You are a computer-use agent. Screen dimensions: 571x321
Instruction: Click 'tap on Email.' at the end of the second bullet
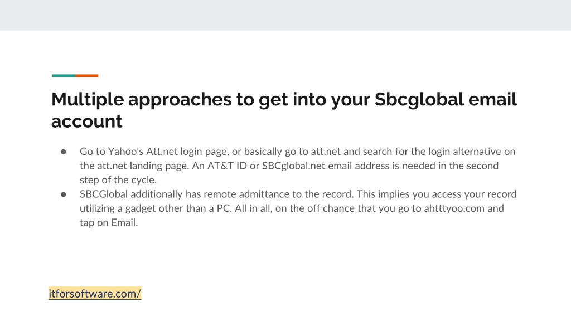point(109,223)
